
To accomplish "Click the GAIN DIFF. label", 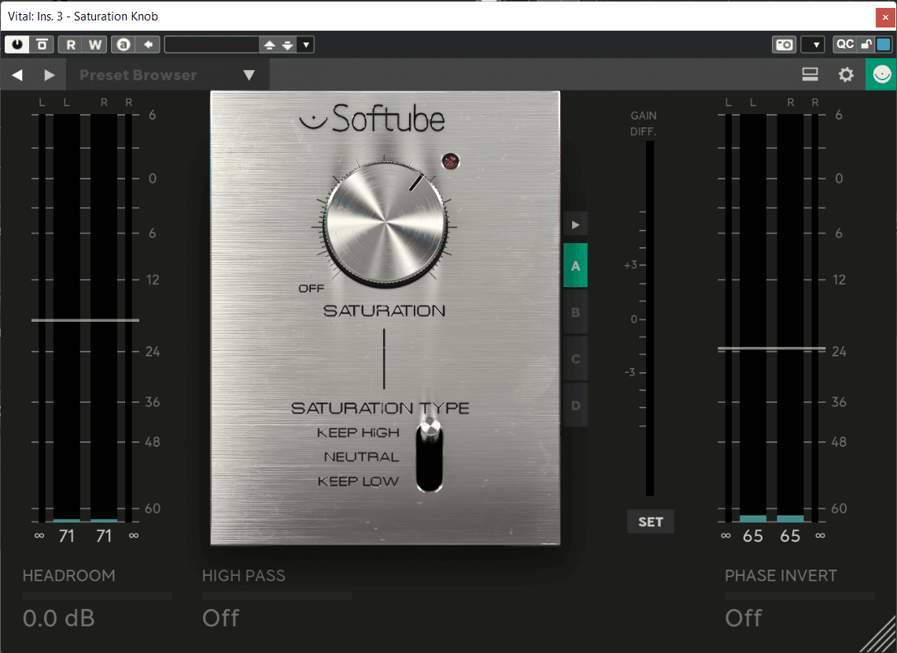I will point(643,124).
